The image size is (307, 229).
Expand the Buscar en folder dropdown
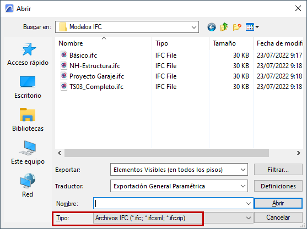[x=194, y=27]
